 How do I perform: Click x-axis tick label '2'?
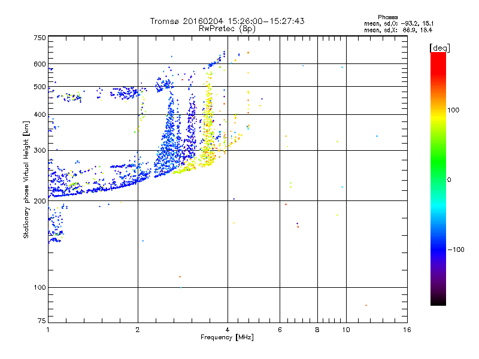(138, 330)
